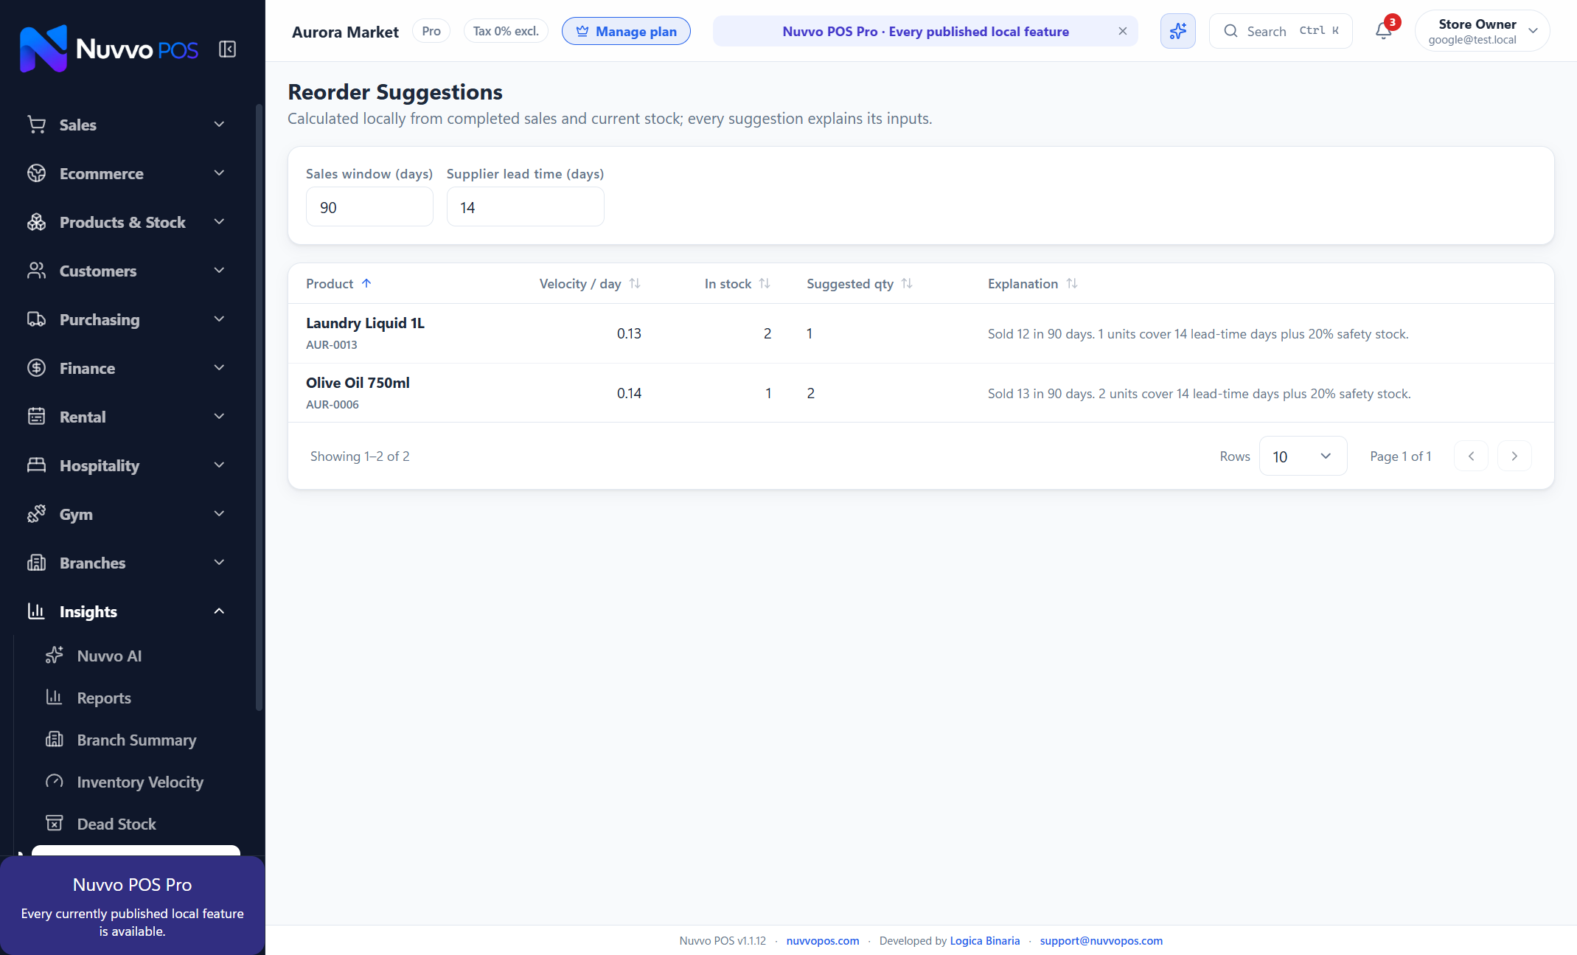The image size is (1577, 955).
Task: Click the Ecommerce globe icon
Action: pyautogui.click(x=36, y=173)
